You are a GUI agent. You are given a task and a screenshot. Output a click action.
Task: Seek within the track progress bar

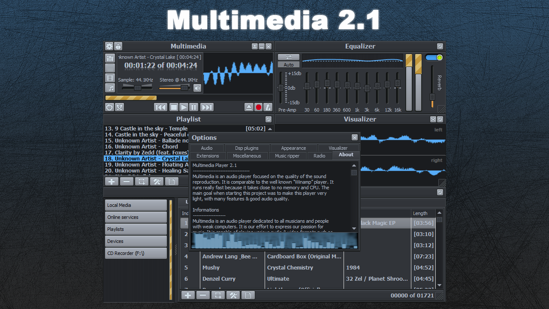point(189,98)
